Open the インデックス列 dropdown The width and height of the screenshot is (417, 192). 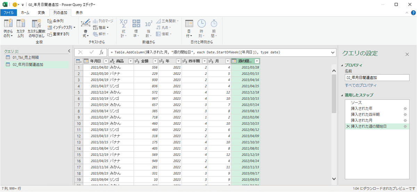coord(62,27)
